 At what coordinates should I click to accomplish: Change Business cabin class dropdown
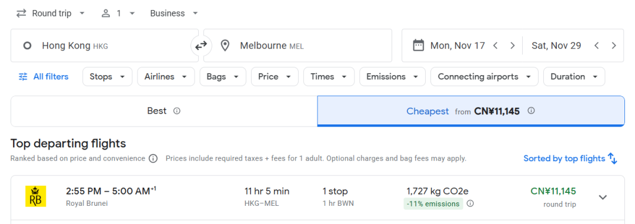pos(174,13)
